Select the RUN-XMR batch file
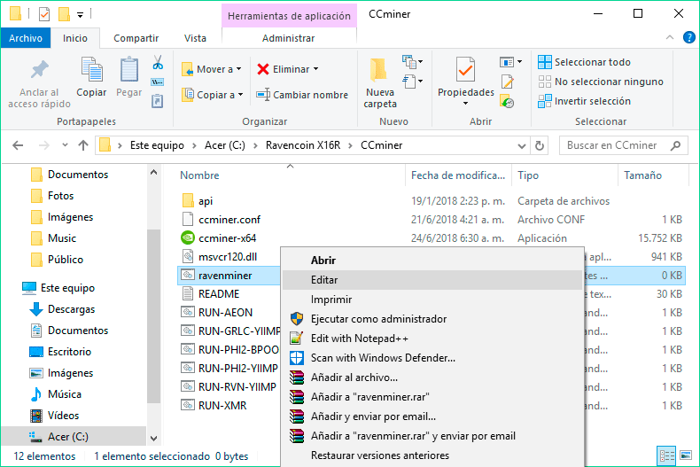 pyautogui.click(x=222, y=405)
